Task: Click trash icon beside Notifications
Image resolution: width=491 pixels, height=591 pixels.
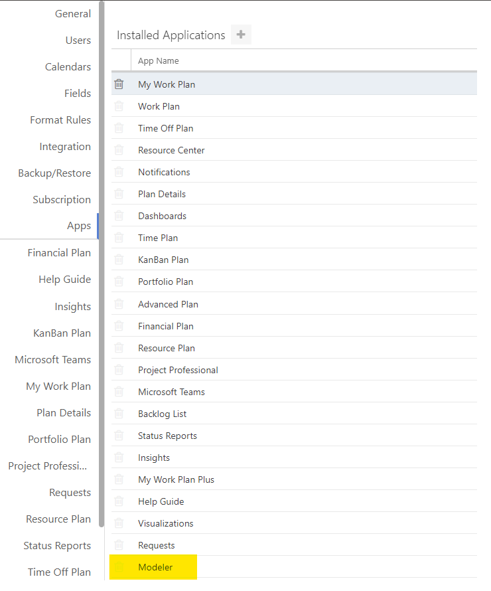Action: pyautogui.click(x=119, y=171)
